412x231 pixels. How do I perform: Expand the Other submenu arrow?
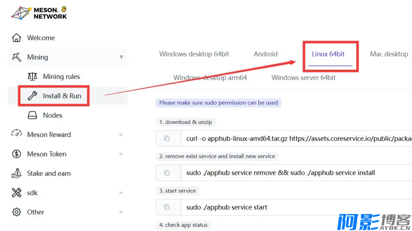tap(121, 212)
